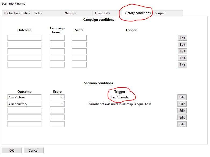The image size is (210, 157).
Task: Select the Axis Victory score field
Action: tap(57, 97)
